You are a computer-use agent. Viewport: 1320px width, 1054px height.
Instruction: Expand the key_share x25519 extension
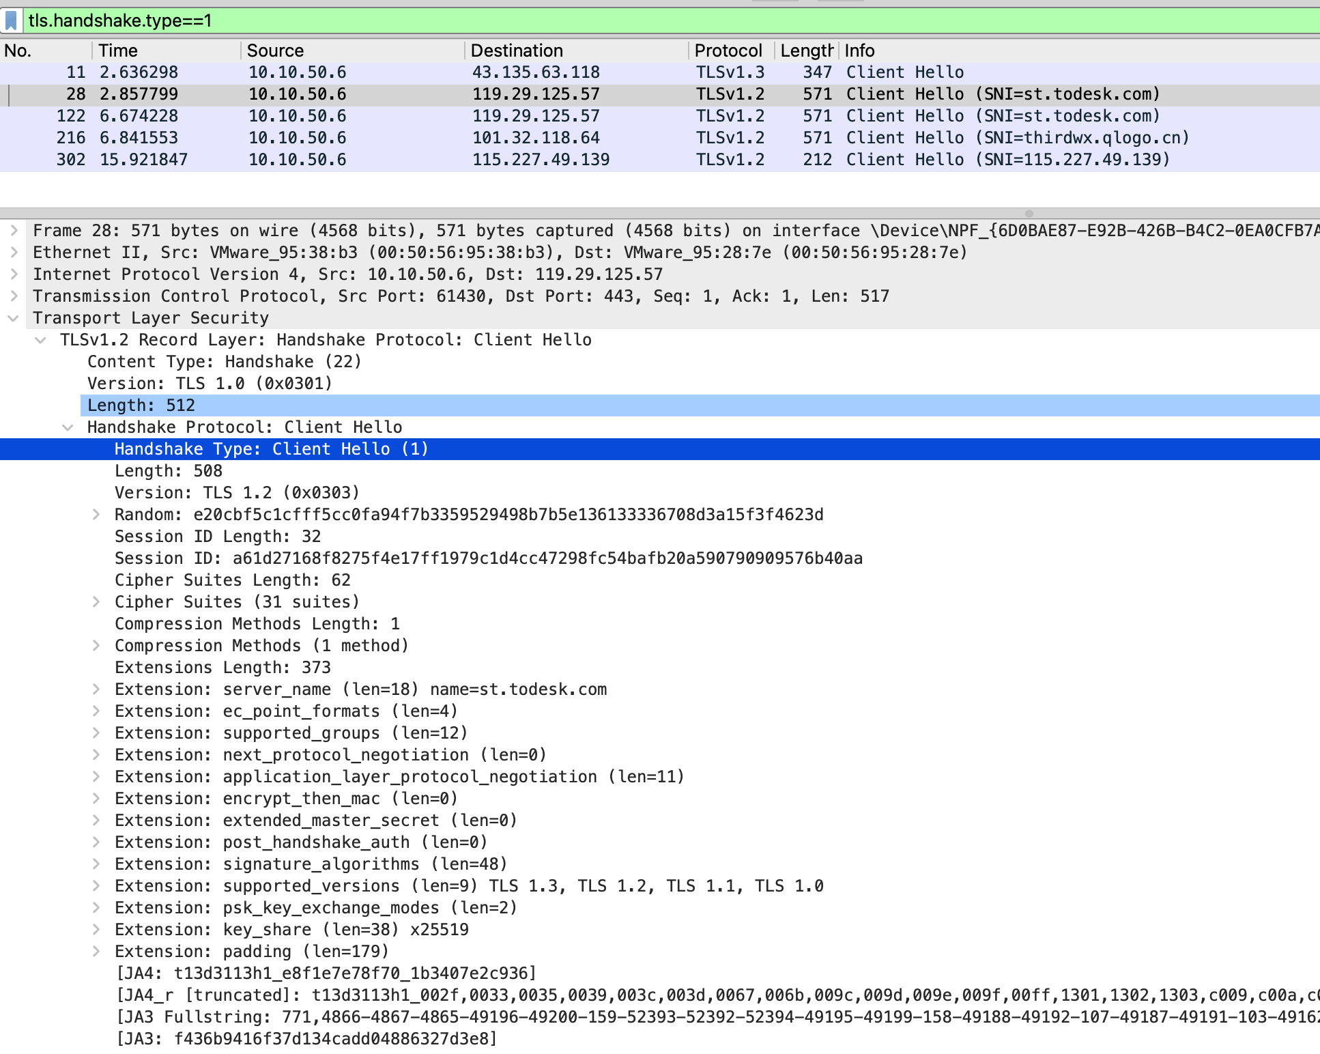96,930
